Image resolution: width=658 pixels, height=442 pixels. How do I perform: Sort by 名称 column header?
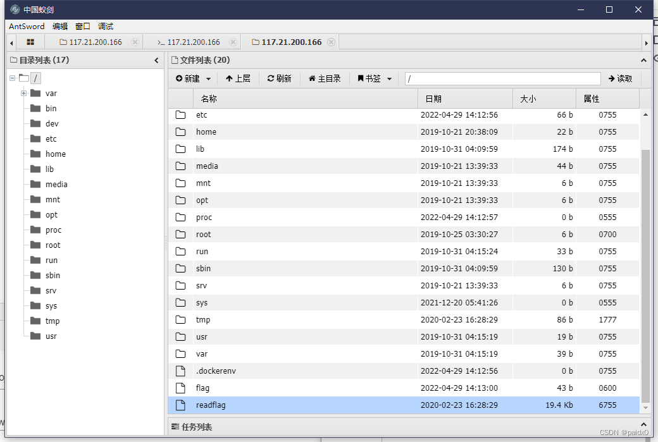(306, 99)
